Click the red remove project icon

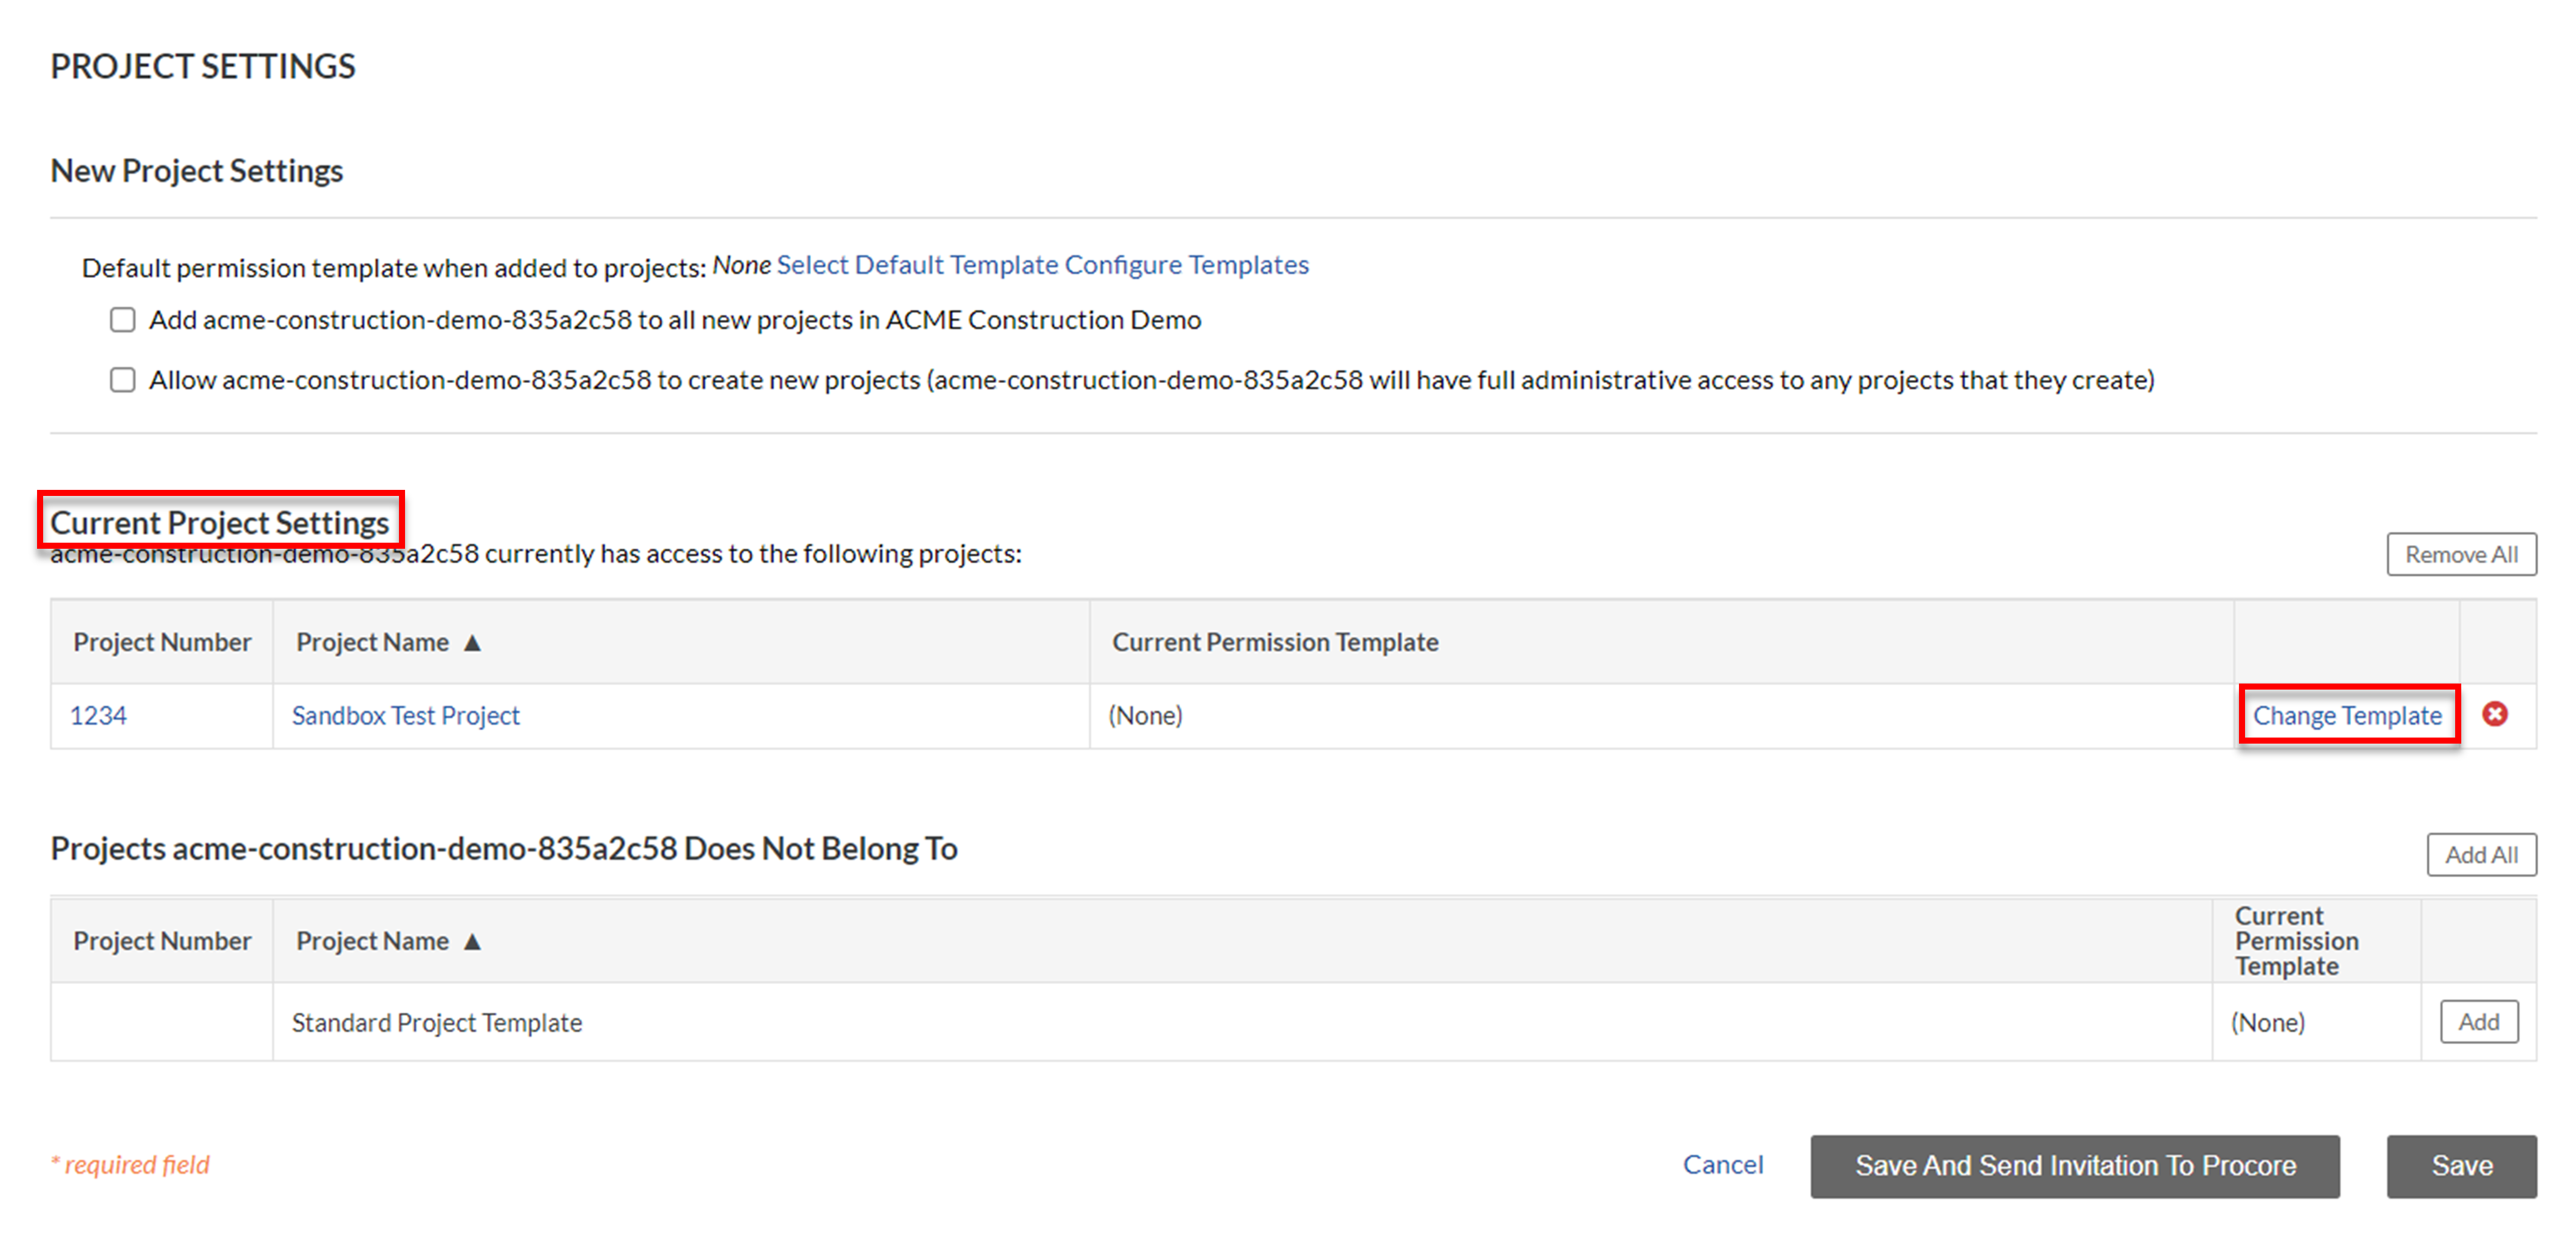click(x=2494, y=714)
